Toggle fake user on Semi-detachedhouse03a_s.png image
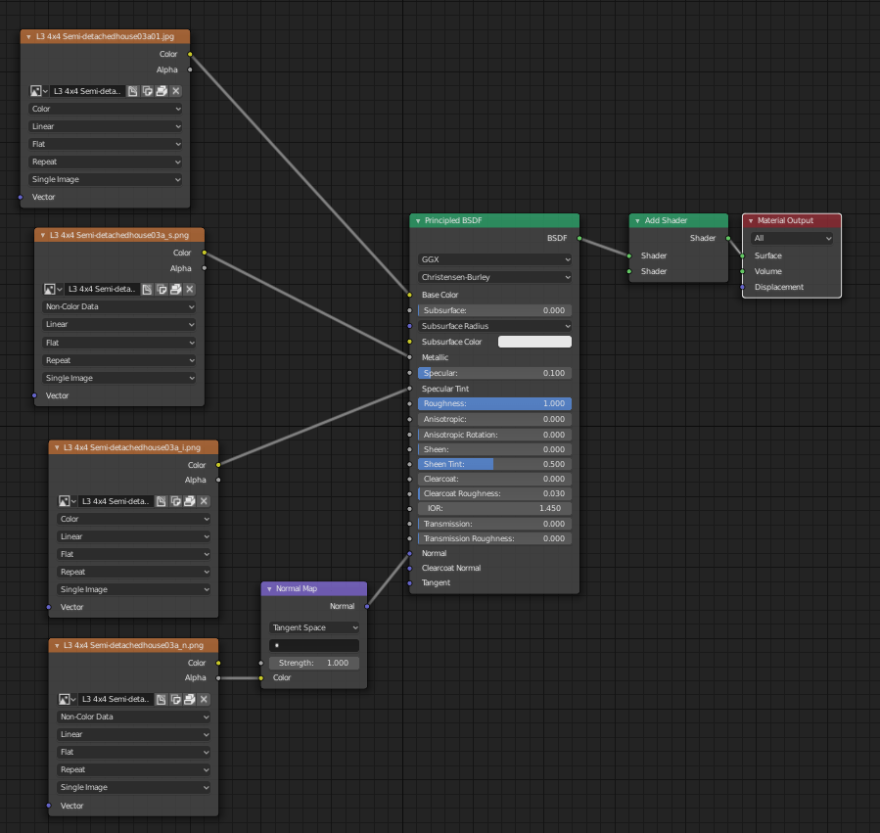 click(147, 289)
